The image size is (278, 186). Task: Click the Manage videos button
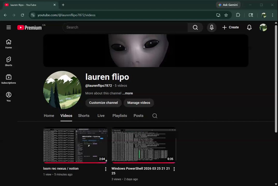[x=138, y=103]
